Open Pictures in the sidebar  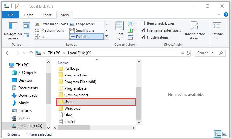pos(25,111)
